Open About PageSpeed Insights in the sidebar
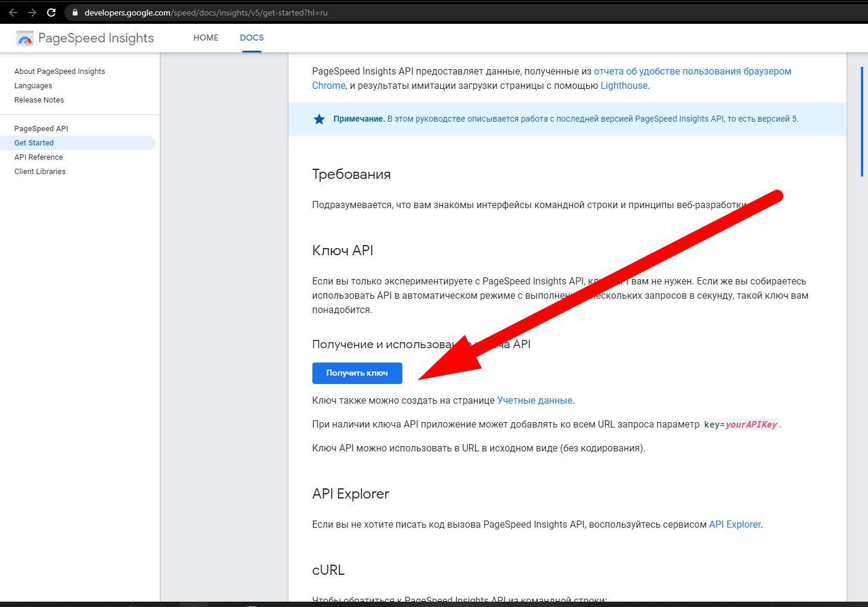The width and height of the screenshot is (868, 607). click(60, 72)
